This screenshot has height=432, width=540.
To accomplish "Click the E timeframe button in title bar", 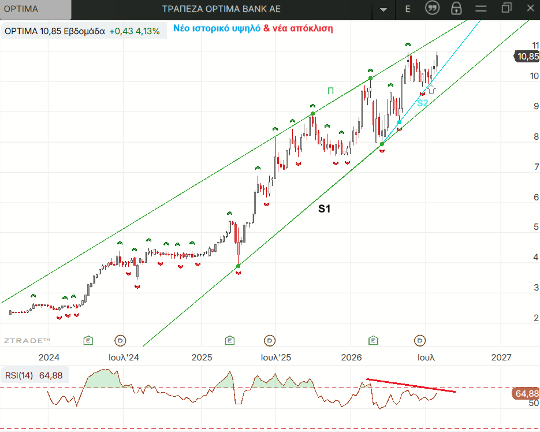I will [408, 9].
